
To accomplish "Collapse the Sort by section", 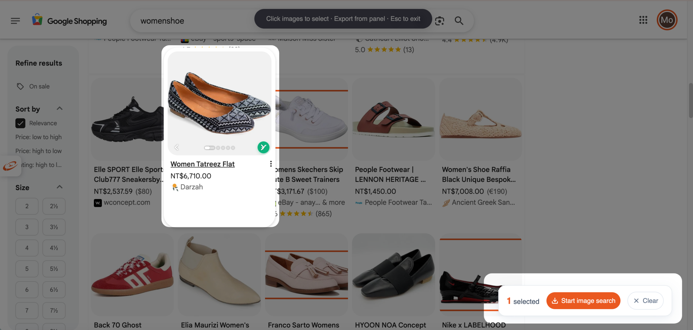I will [x=60, y=109].
